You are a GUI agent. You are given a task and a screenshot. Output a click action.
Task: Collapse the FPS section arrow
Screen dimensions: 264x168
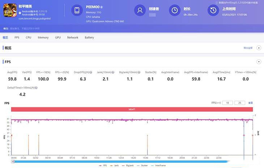pos(259,62)
